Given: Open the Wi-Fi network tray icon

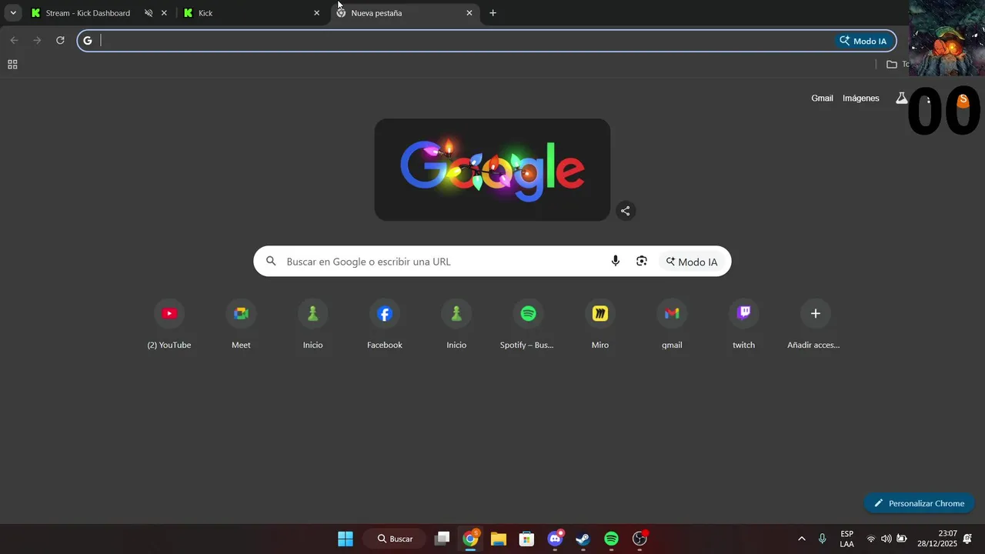Looking at the screenshot, I should (x=871, y=539).
